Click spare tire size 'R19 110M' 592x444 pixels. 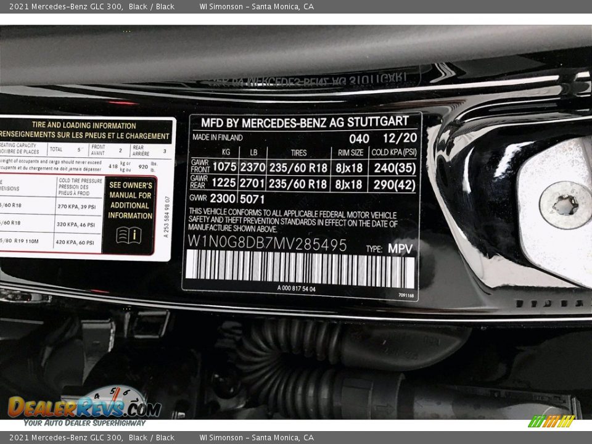(x=26, y=241)
